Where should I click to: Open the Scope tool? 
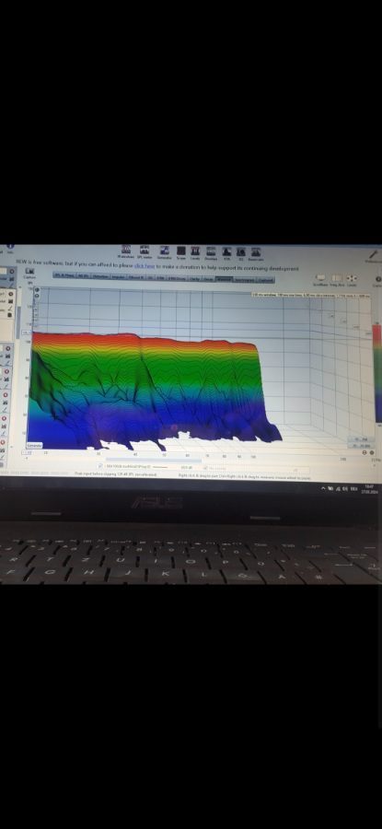point(180,252)
